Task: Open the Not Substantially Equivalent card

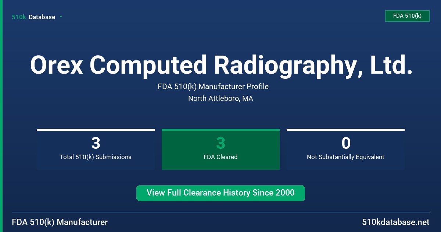Action: [345, 149]
